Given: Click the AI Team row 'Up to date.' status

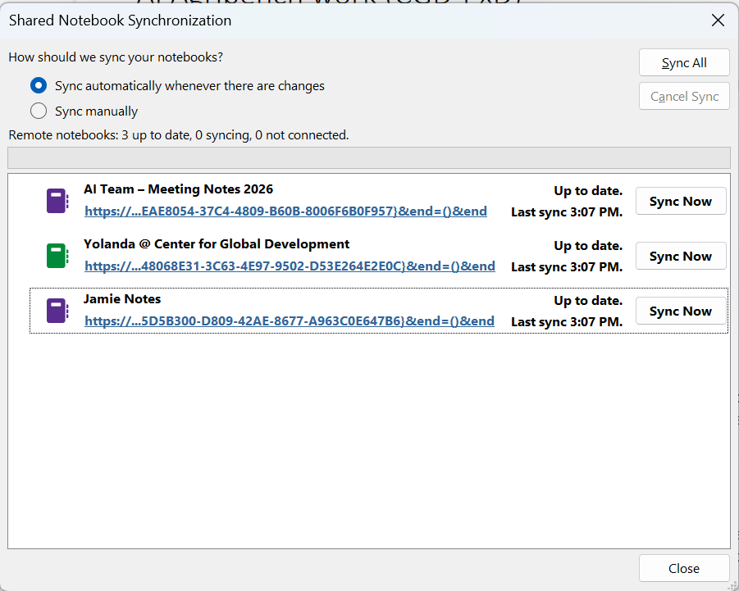Looking at the screenshot, I should (x=588, y=191).
